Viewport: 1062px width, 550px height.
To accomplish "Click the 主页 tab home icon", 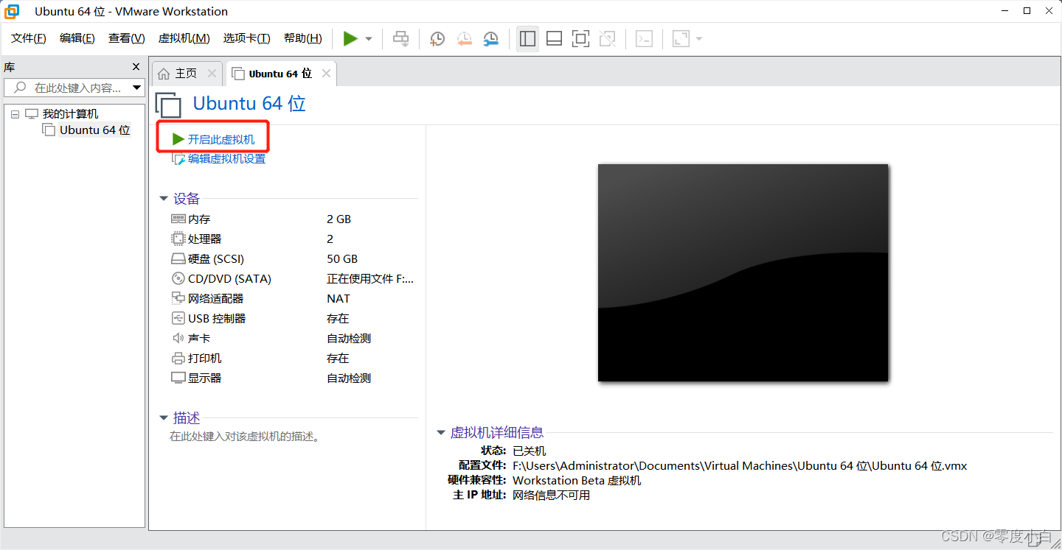I will pyautogui.click(x=164, y=74).
